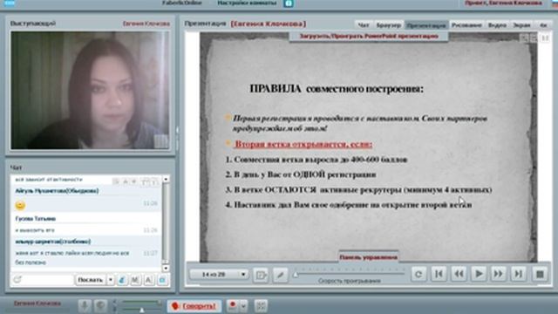Select the pencil annotation tool
Image resolution: width=558 pixels, height=314 pixels.
click(x=281, y=275)
